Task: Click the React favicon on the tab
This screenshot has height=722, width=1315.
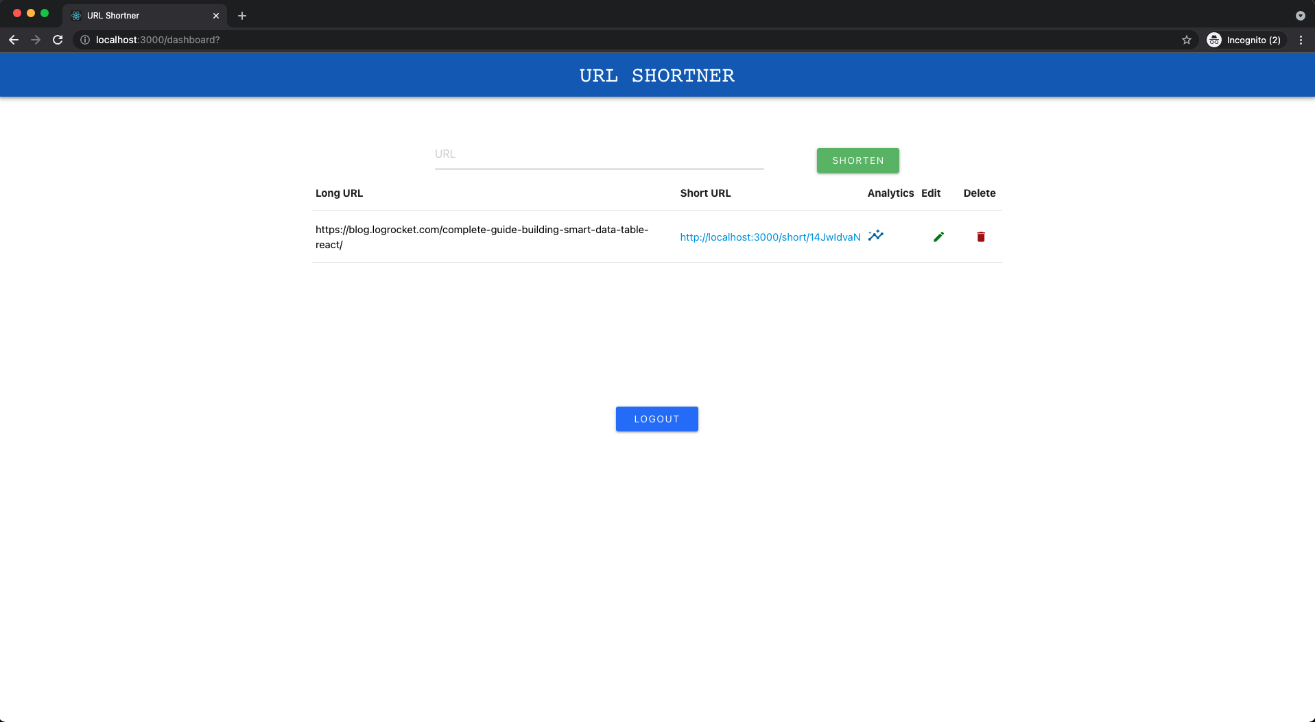Action: pos(78,15)
